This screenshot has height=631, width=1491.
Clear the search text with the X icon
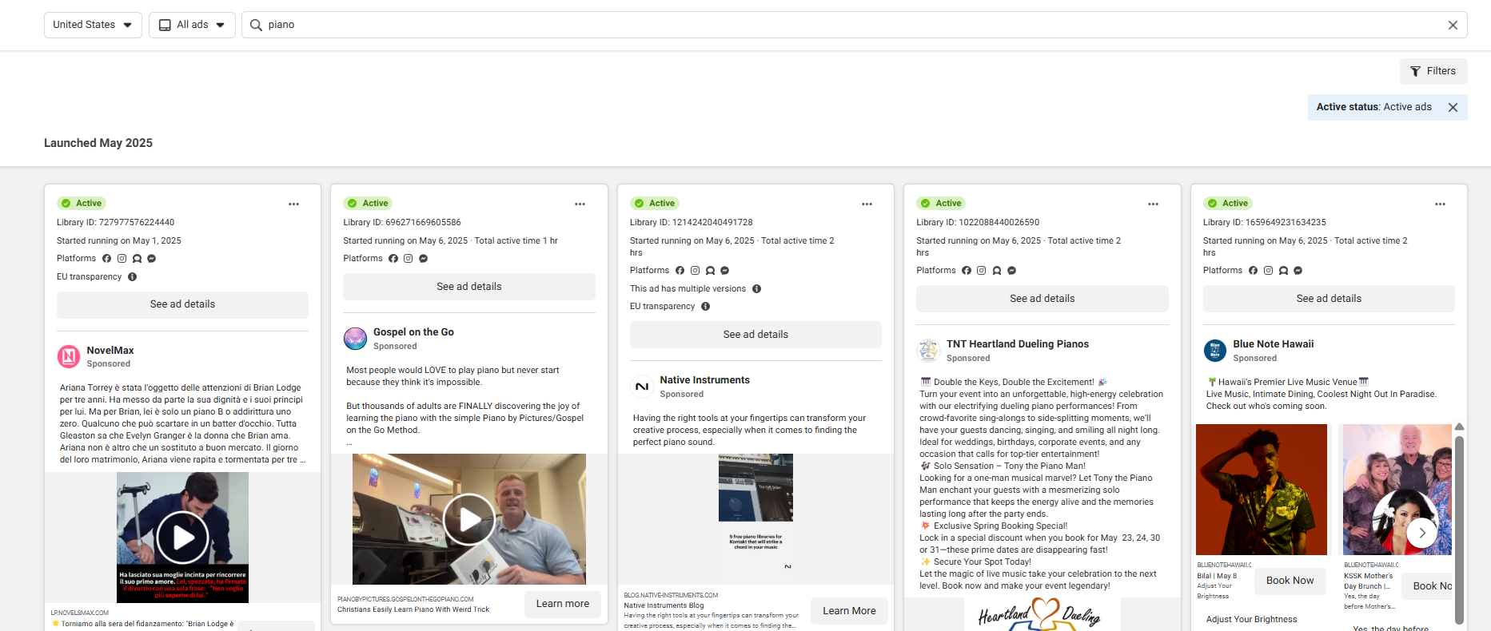(x=1453, y=25)
